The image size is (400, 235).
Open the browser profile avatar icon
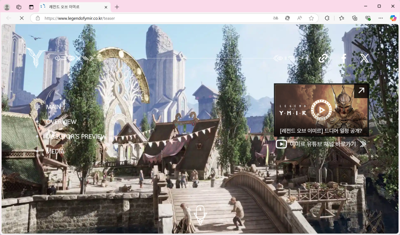[x=7, y=7]
